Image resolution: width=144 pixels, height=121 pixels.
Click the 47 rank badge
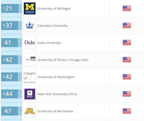[9, 111]
